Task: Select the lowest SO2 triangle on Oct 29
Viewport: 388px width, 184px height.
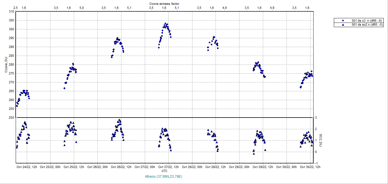Action: point(254,154)
